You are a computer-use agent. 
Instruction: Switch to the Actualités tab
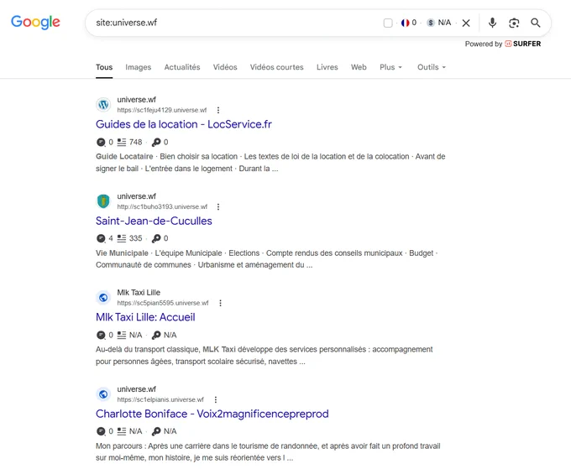point(182,67)
